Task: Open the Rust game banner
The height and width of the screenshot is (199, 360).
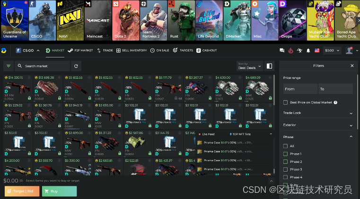Action: point(181,20)
